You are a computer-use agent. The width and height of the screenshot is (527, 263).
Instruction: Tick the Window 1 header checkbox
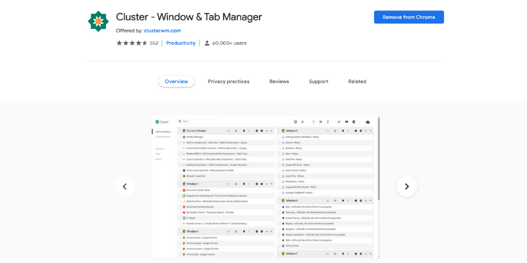click(180, 184)
